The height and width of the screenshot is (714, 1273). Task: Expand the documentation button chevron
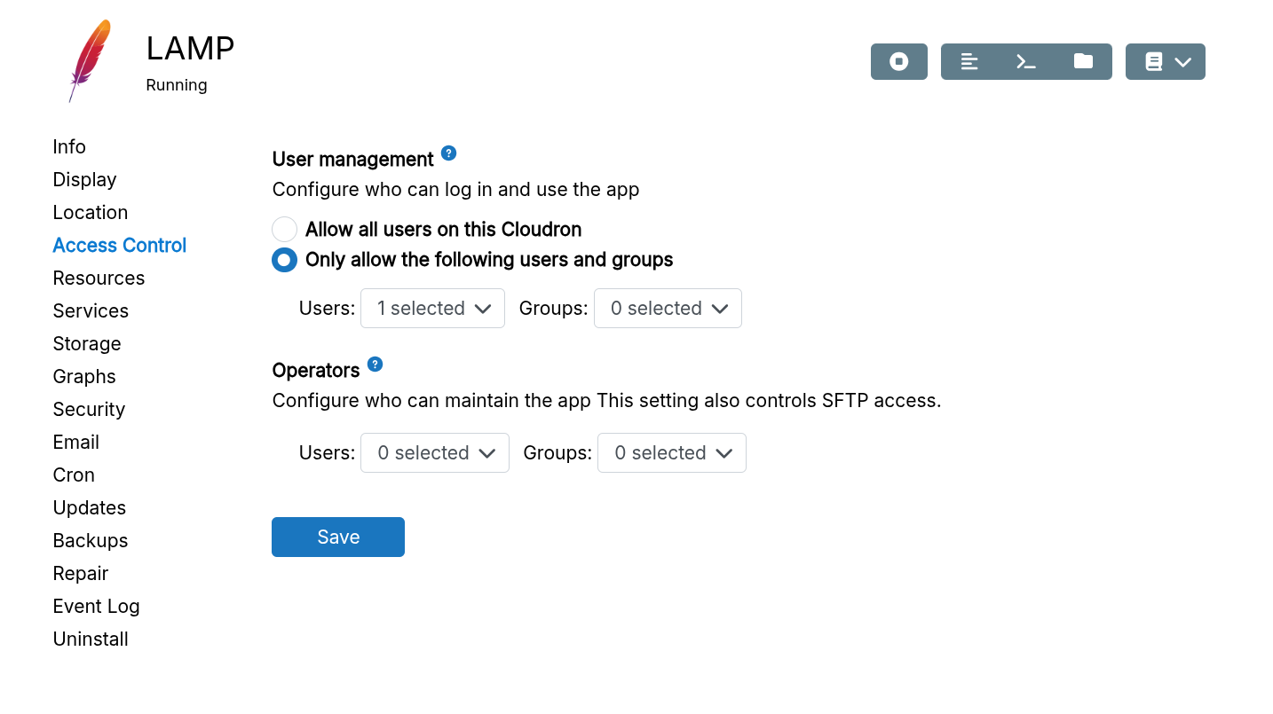click(1182, 61)
